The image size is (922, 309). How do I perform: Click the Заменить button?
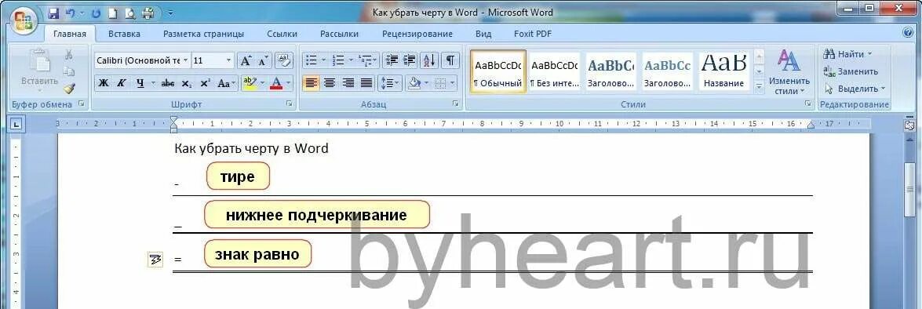pos(851,71)
